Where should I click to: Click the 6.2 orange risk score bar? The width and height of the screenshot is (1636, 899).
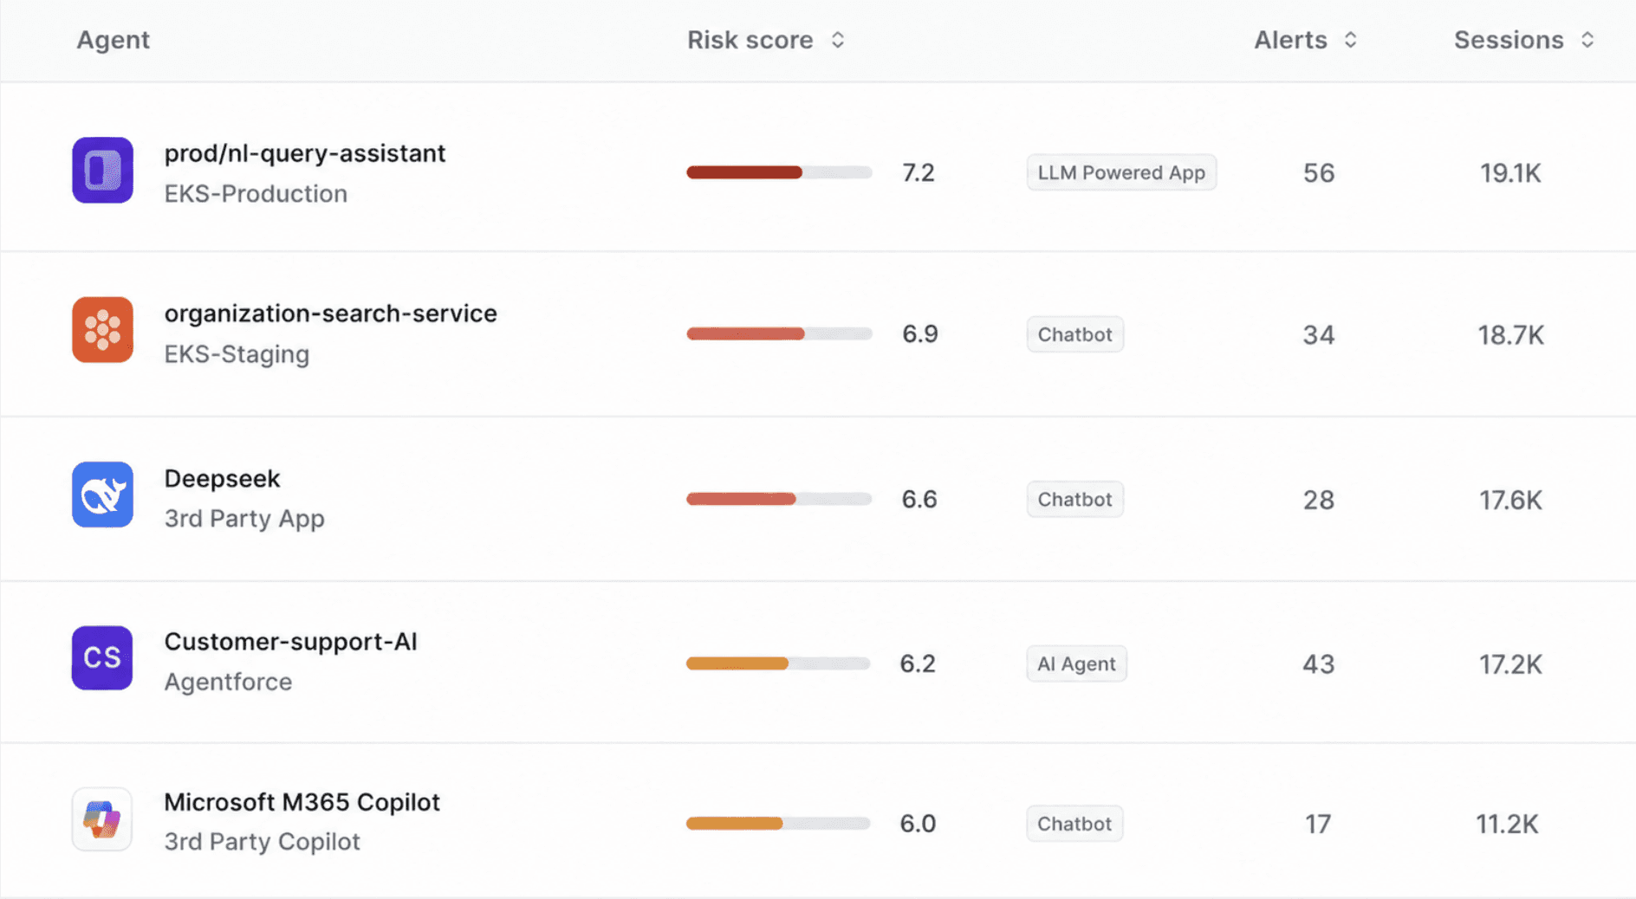(778, 663)
